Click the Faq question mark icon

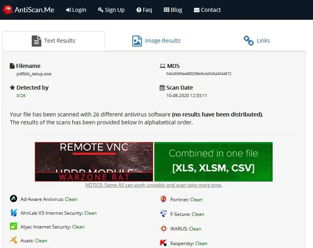(x=139, y=10)
